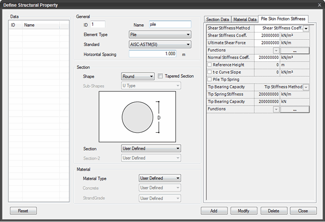Click the Modify button
This screenshot has height=222, width=325.
pyautogui.click(x=243, y=211)
